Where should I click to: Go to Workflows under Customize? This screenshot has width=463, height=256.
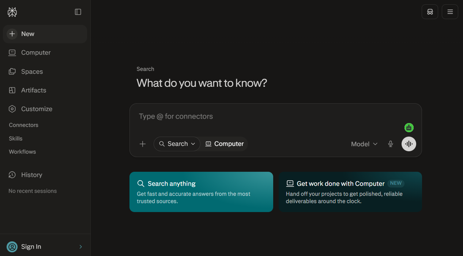point(22,152)
